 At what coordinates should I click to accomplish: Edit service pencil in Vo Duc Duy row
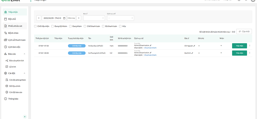pyautogui.click(x=151, y=45)
